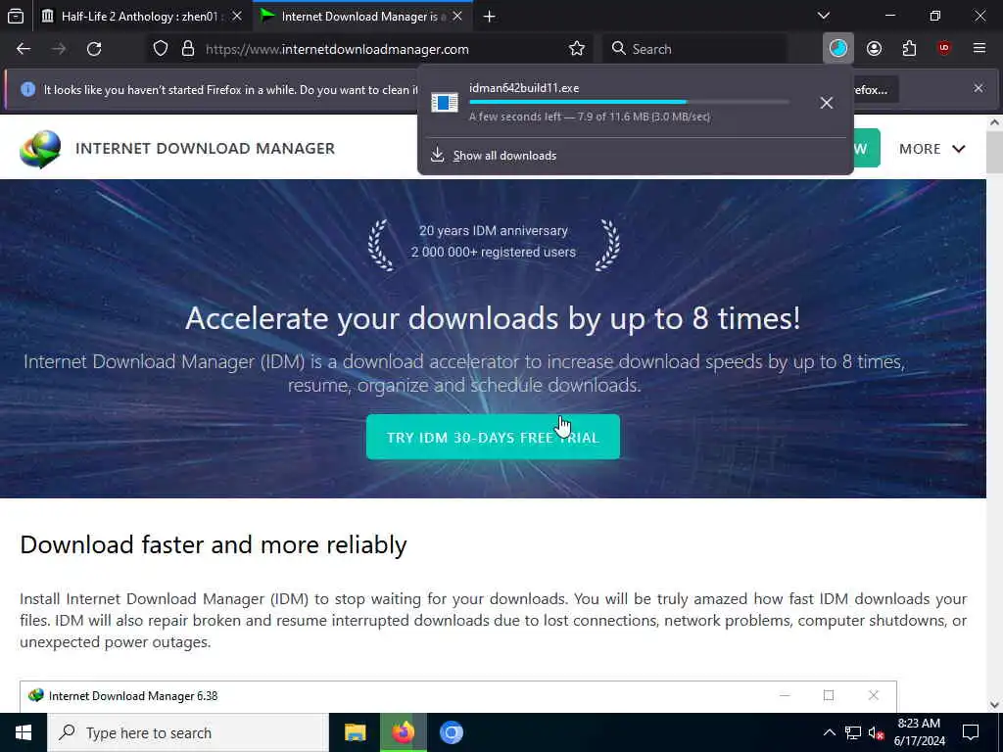Click scrollbar up arrow
Screen dimensions: 1003x752
[x=995, y=122]
